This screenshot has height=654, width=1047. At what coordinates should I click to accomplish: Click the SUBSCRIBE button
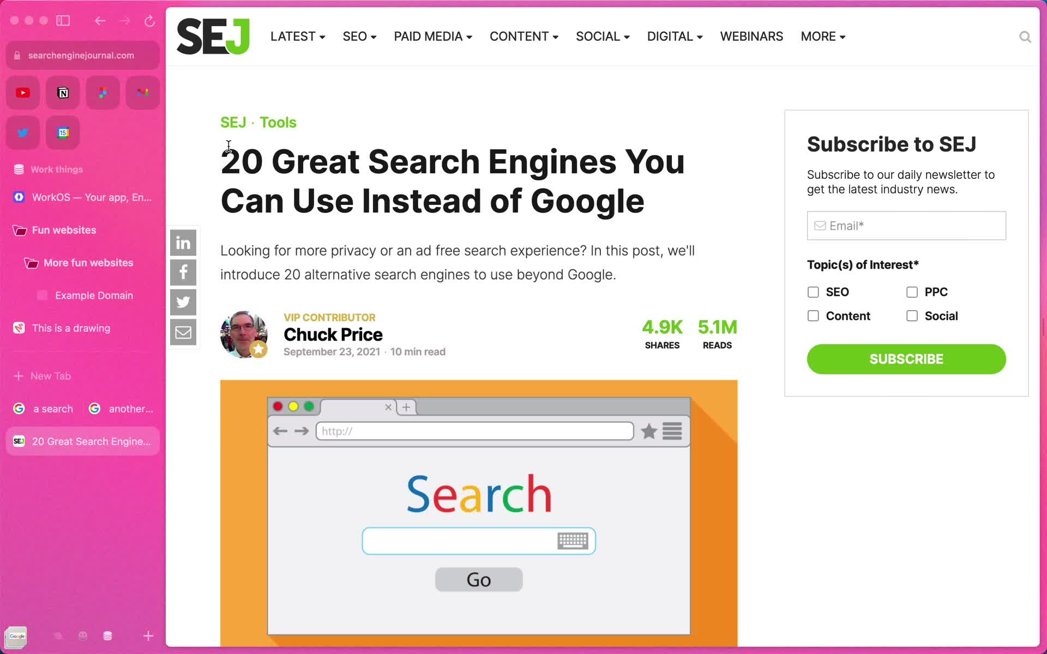coord(906,359)
